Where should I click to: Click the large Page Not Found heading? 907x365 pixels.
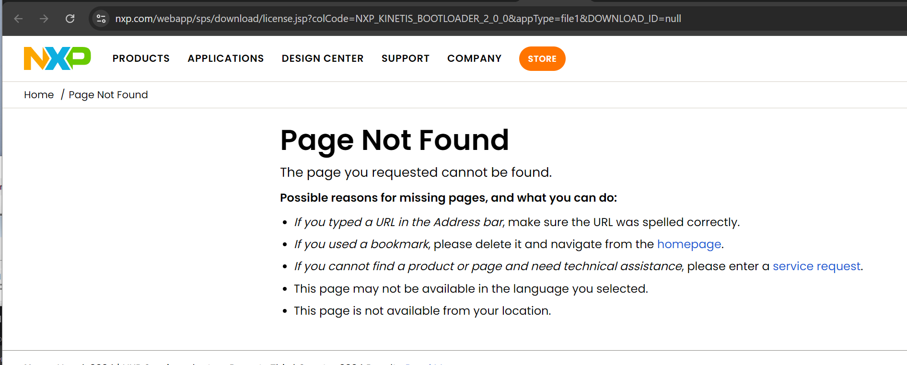point(394,140)
